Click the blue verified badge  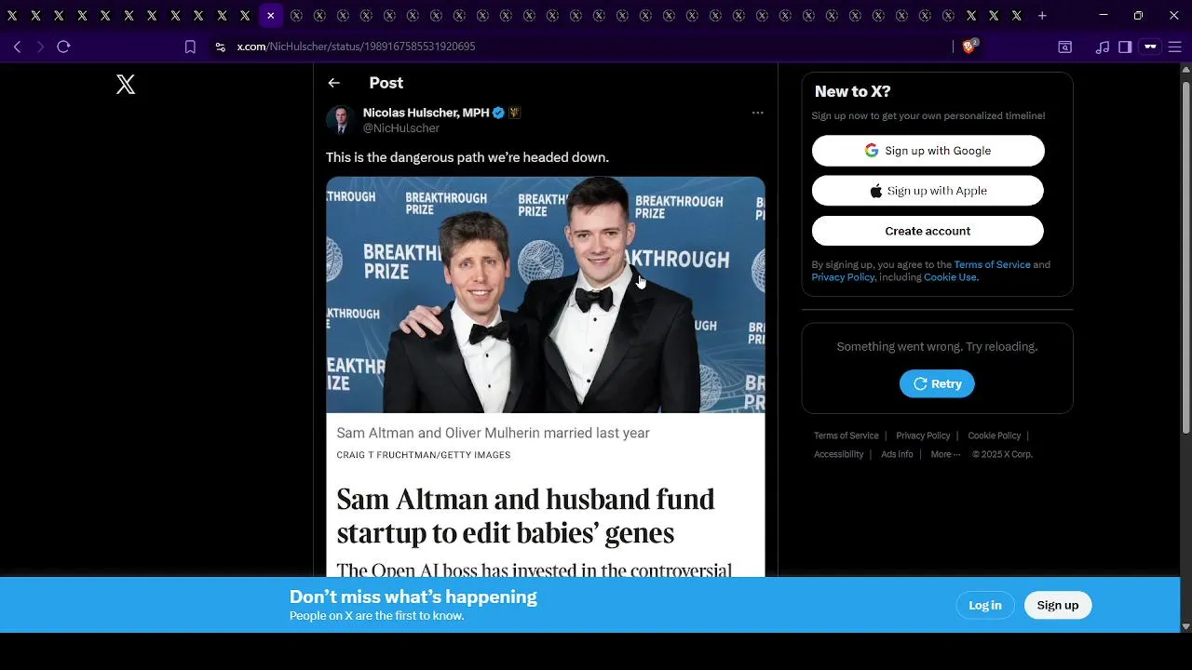[498, 113]
